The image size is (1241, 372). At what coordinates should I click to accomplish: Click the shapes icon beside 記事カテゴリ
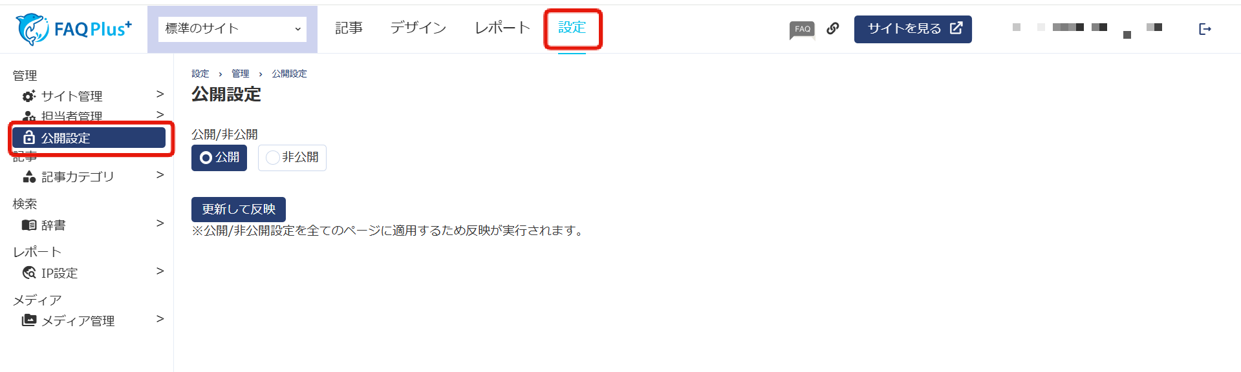(29, 176)
